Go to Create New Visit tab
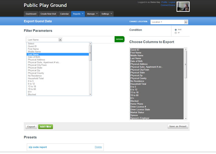 [x=48, y=14]
